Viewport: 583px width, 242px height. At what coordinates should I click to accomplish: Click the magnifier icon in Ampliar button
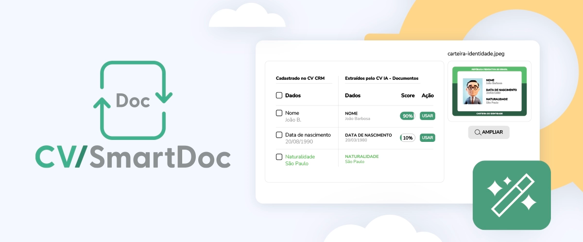point(478,132)
